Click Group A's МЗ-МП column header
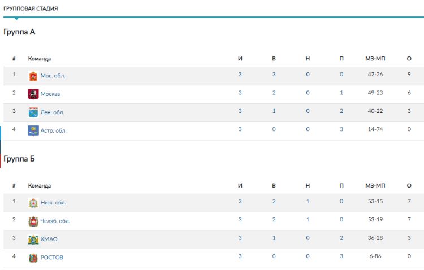This screenshot has width=424, height=270. point(375,59)
